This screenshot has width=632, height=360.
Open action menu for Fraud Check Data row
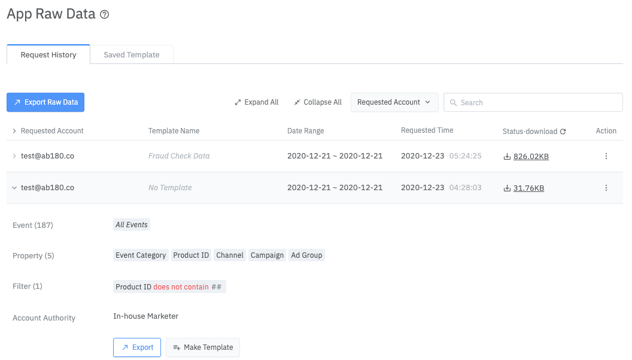(x=606, y=156)
